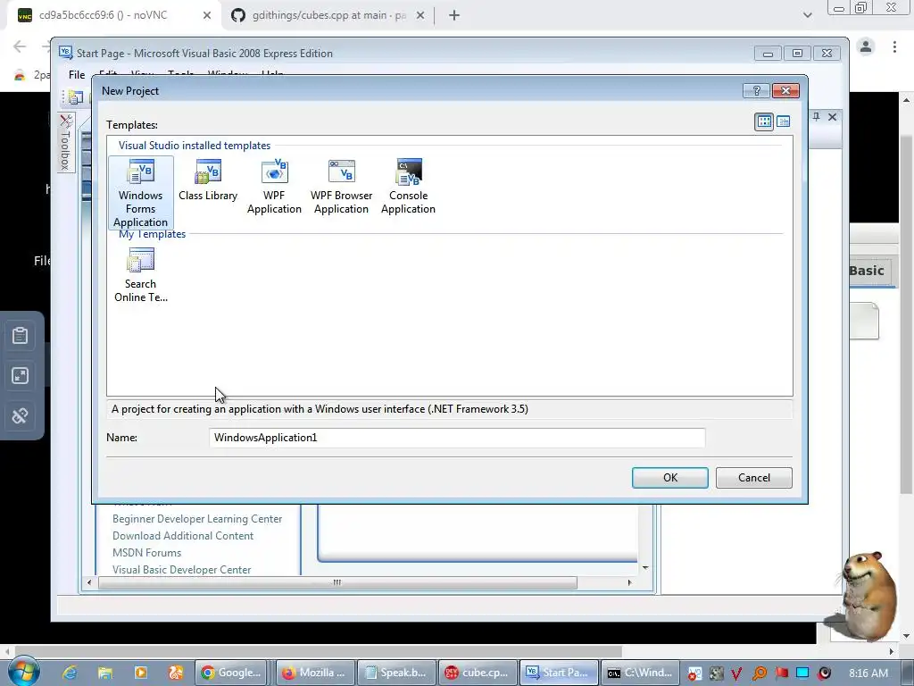
Task: Open a new browser tab
Action: (x=454, y=15)
